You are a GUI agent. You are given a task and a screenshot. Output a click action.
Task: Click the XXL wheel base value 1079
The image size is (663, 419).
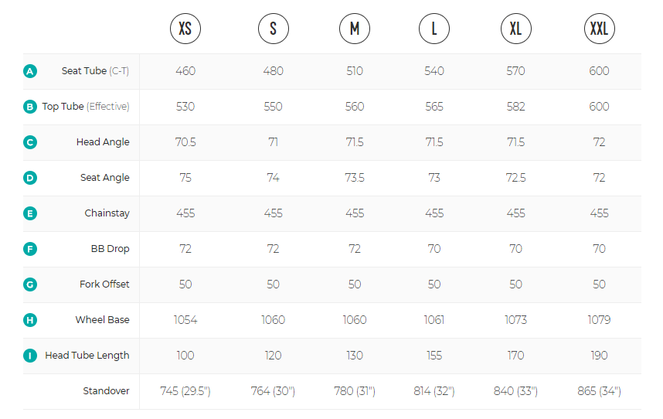pyautogui.click(x=599, y=320)
